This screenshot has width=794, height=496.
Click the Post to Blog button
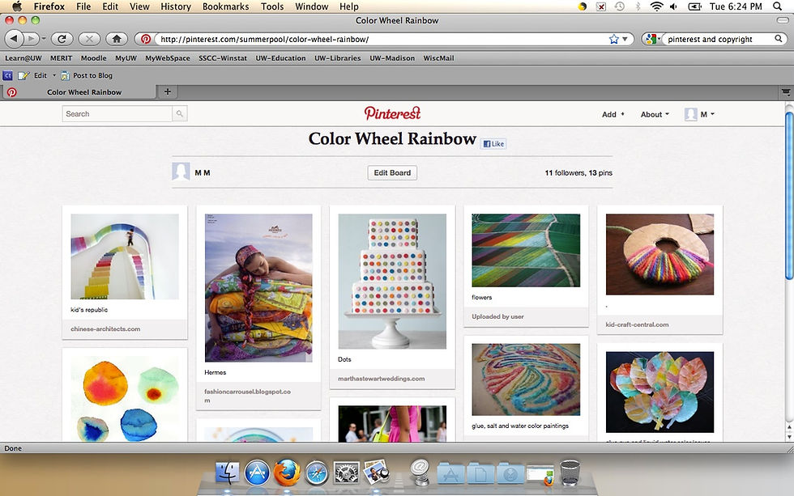pos(88,75)
